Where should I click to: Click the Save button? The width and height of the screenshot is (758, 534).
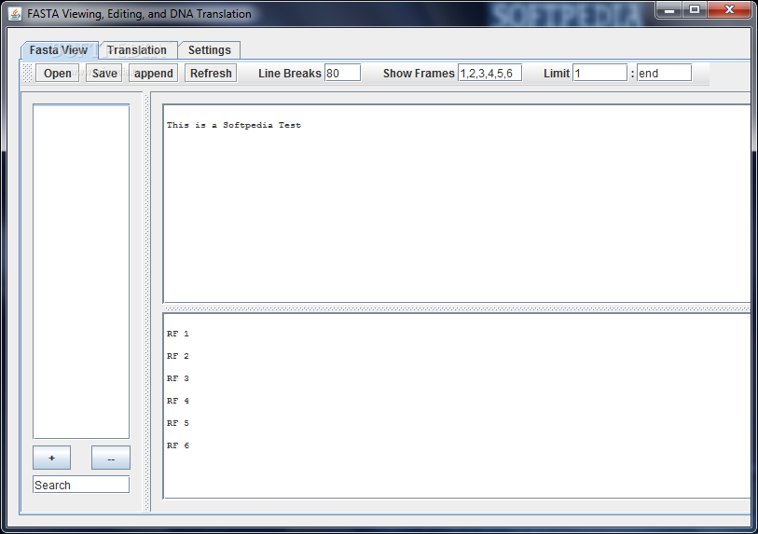coord(104,74)
